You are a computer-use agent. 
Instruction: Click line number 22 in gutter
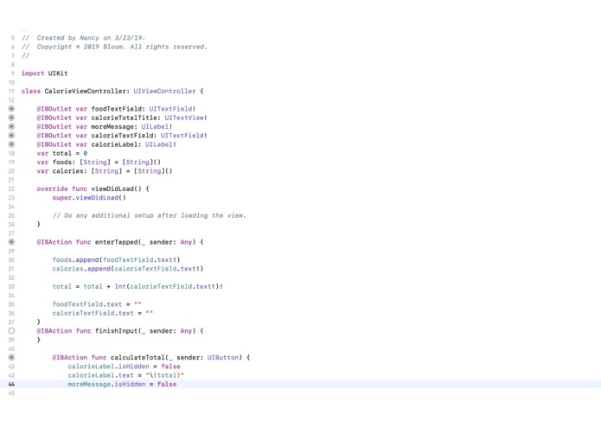point(11,188)
